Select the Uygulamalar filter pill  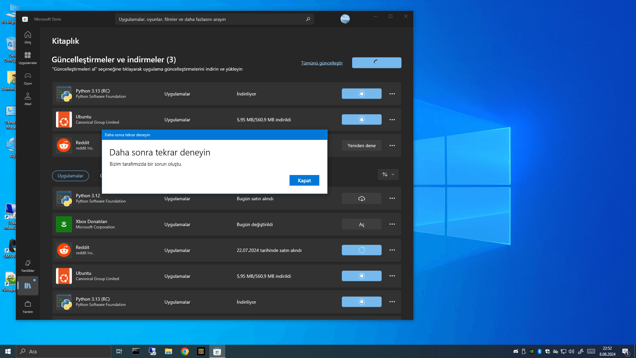tap(70, 176)
